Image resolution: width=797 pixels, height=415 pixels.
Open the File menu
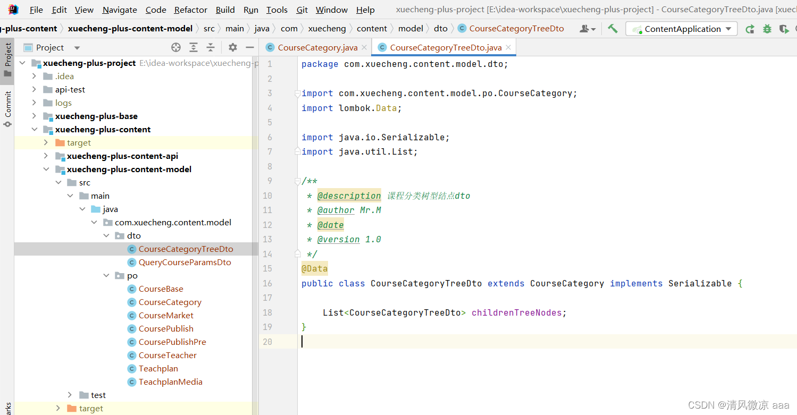pyautogui.click(x=36, y=10)
